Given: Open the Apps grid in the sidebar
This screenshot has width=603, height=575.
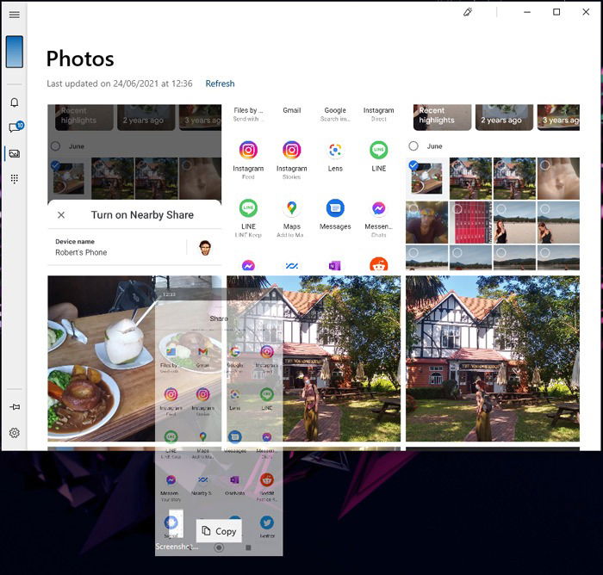Looking at the screenshot, I should click(15, 179).
